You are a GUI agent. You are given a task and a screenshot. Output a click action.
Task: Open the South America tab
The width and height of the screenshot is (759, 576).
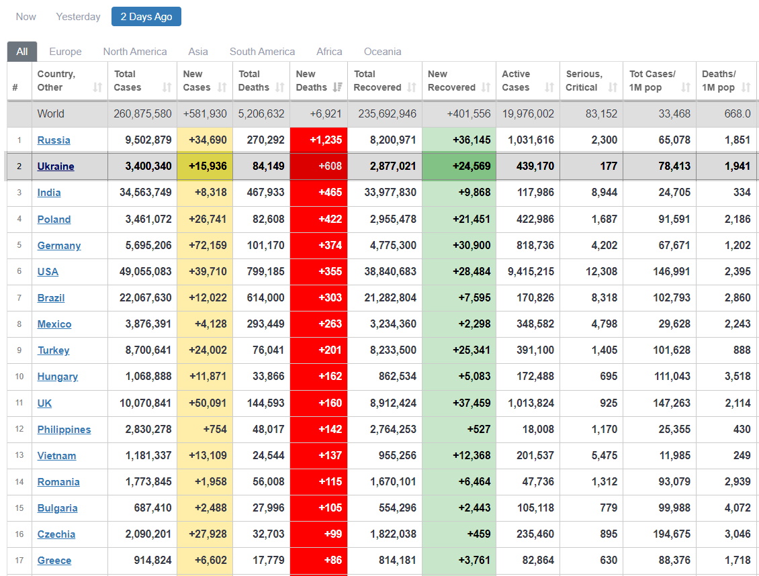[x=262, y=52]
